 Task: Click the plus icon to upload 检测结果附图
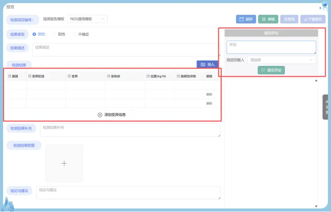click(64, 163)
